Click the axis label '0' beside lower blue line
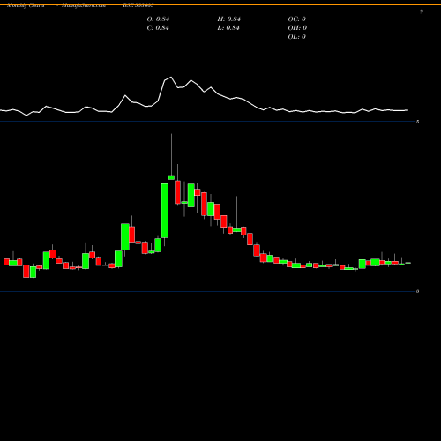This screenshot has height=441, width=441. pos(417,291)
